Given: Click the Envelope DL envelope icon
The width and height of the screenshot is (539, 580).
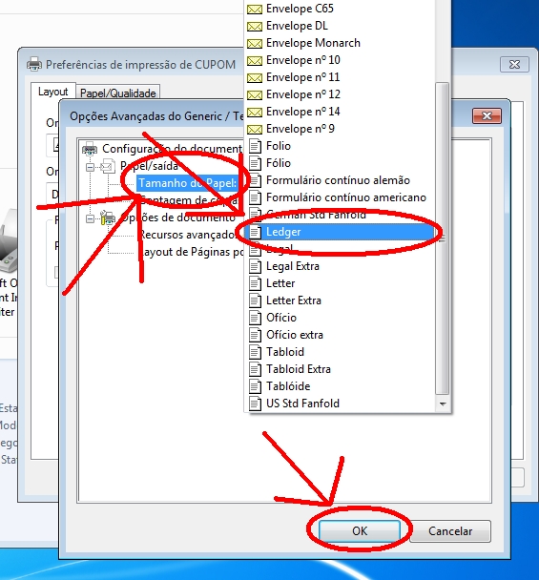Looking at the screenshot, I should 255,27.
